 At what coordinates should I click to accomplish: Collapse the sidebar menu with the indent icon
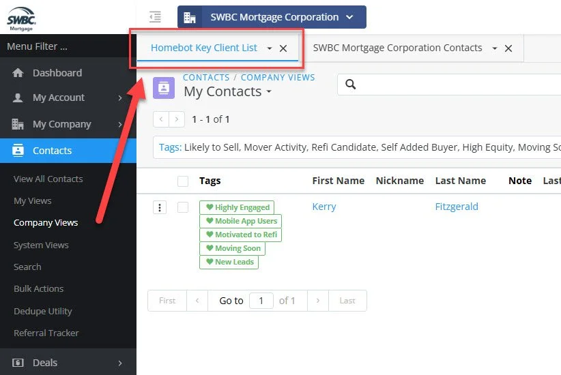[155, 17]
